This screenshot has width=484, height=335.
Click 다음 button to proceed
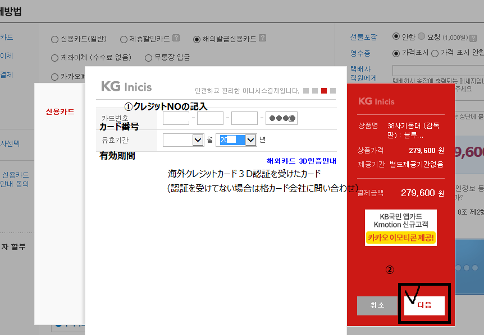click(x=424, y=305)
